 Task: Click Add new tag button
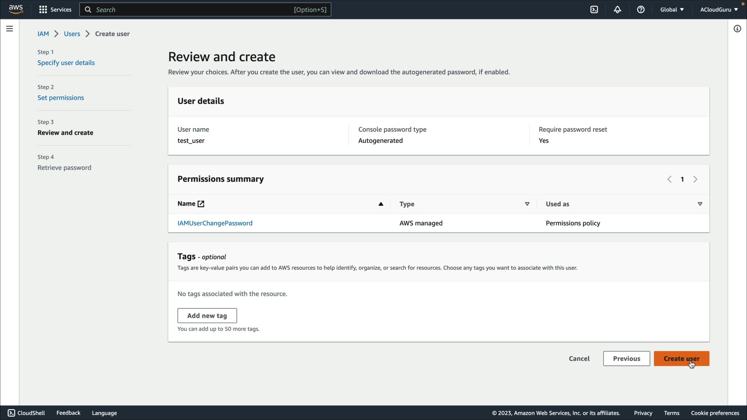click(x=207, y=316)
